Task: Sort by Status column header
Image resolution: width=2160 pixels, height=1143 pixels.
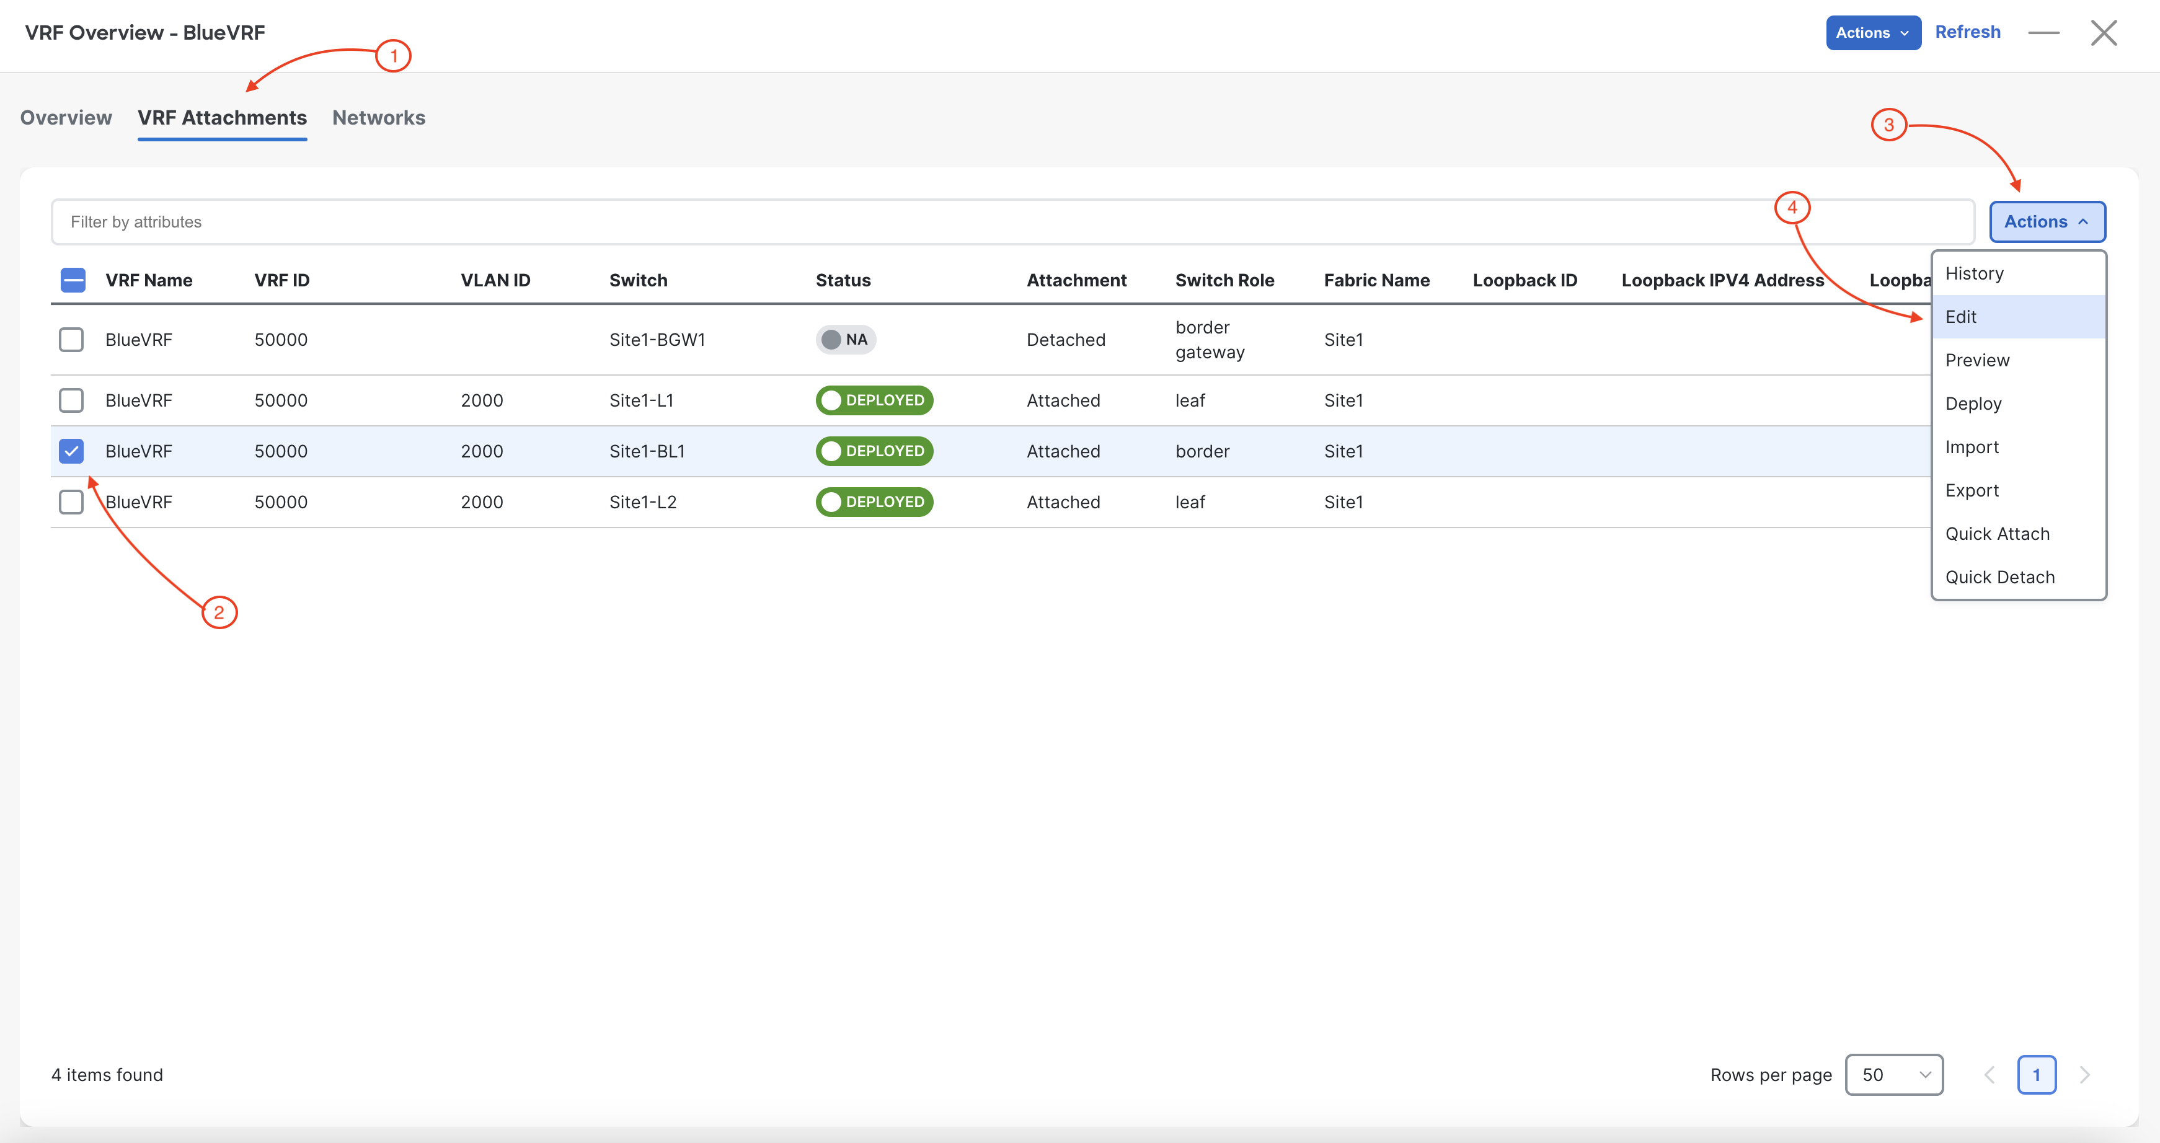Action: [x=843, y=280]
